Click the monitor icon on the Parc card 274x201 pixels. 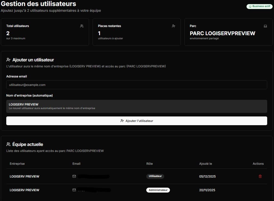pos(265,26)
